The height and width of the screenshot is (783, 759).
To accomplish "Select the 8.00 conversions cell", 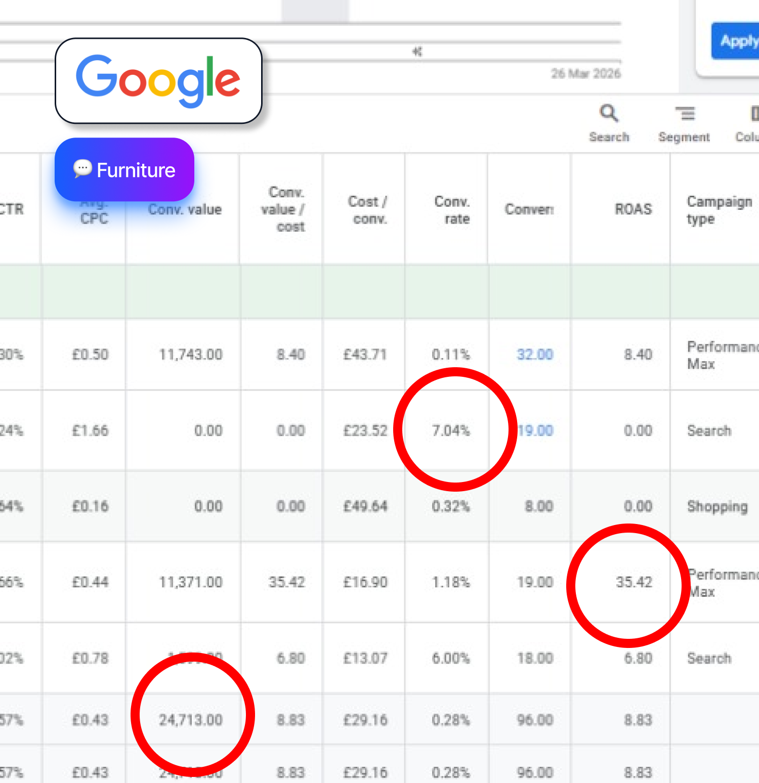I will (539, 506).
